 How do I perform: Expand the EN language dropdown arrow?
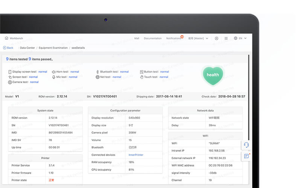[x=245, y=38]
